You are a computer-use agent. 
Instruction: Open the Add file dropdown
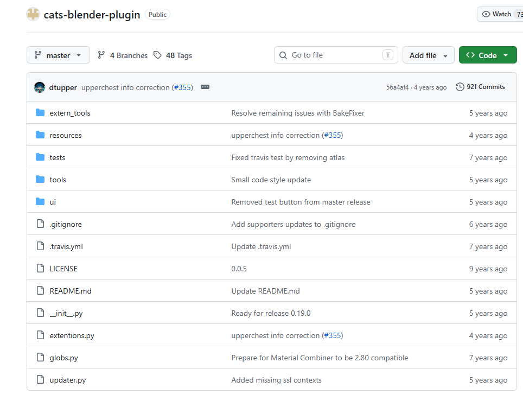tap(428, 55)
